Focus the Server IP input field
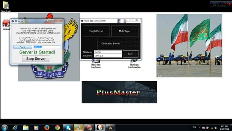 pyautogui.click(x=108, y=56)
